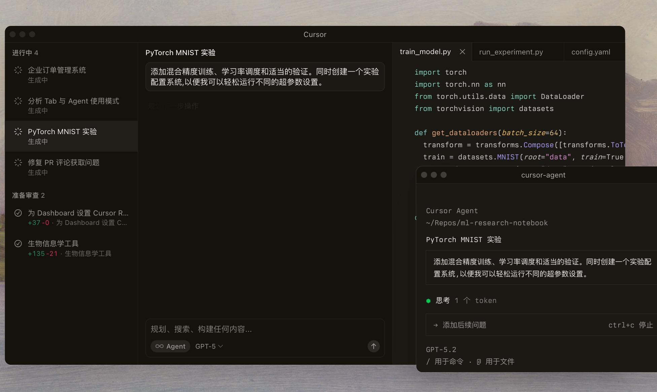Click the / 用于命令 icon in cursor-agent
Screen dimensions: 657x392
click(x=428, y=361)
